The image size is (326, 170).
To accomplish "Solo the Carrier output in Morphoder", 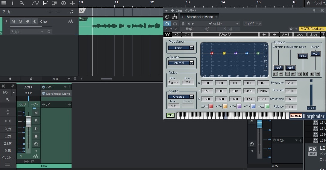I will pyautogui.click(x=275, y=74).
